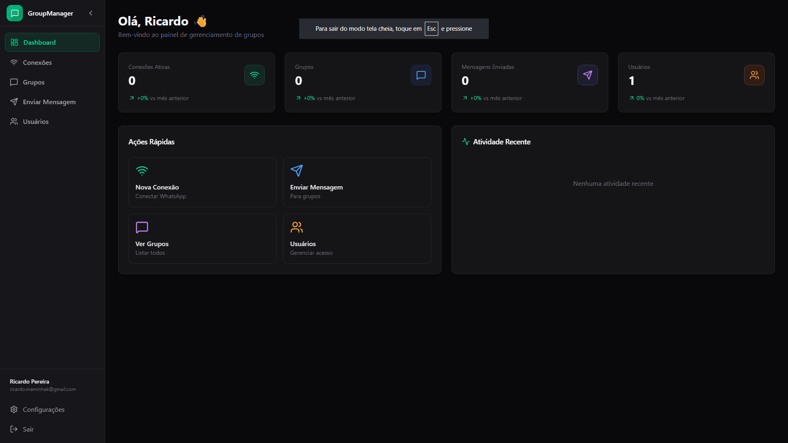The image size is (788, 443).
Task: Click the people icon beside Usuários in sidebar
Action: 14,121
